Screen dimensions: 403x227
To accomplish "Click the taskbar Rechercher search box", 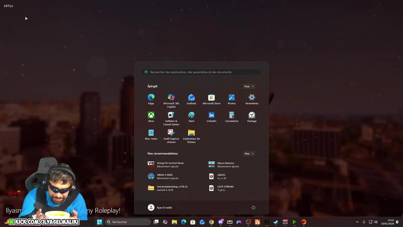I will (x=128, y=222).
